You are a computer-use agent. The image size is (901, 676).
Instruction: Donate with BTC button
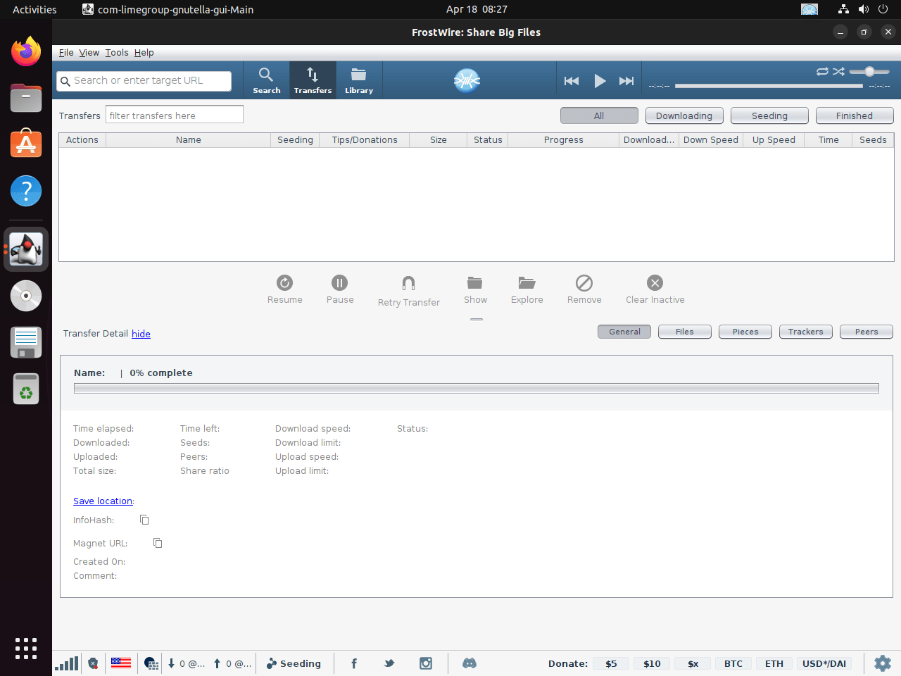[x=733, y=663]
